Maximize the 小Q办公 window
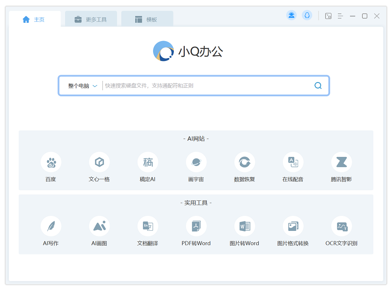392x289 pixels. tap(365, 16)
